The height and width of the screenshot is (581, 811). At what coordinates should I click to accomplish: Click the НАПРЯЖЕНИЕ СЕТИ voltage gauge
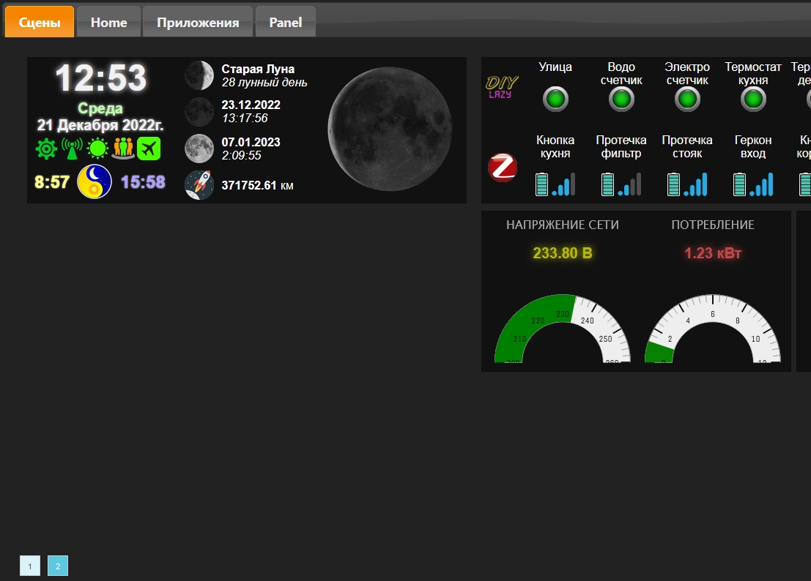pyautogui.click(x=561, y=326)
